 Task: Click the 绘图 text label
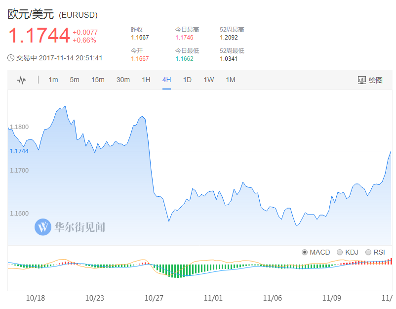tap(376, 80)
